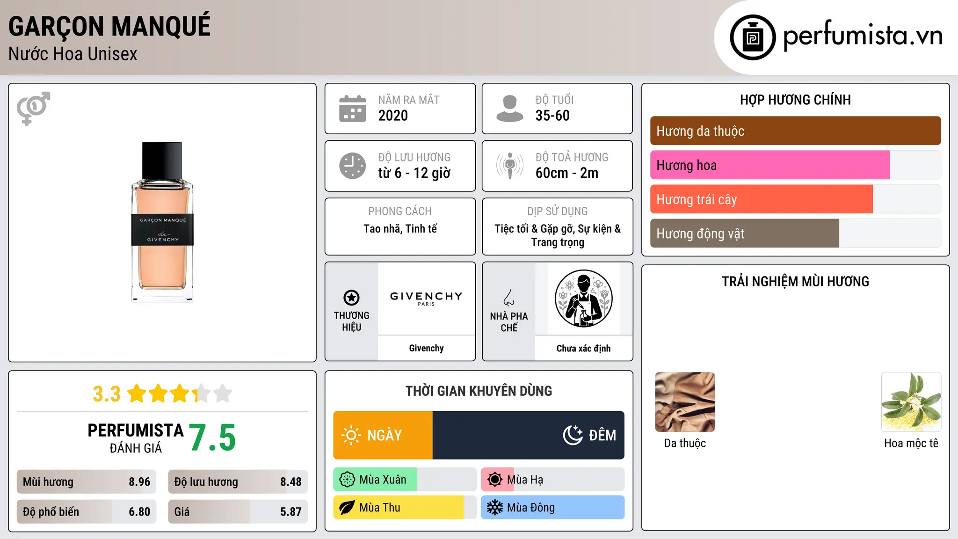Click the winter snowflake icon
This screenshot has height=539, width=958.
point(495,508)
